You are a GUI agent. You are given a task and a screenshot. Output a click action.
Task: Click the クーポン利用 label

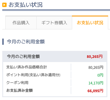click(17, 83)
